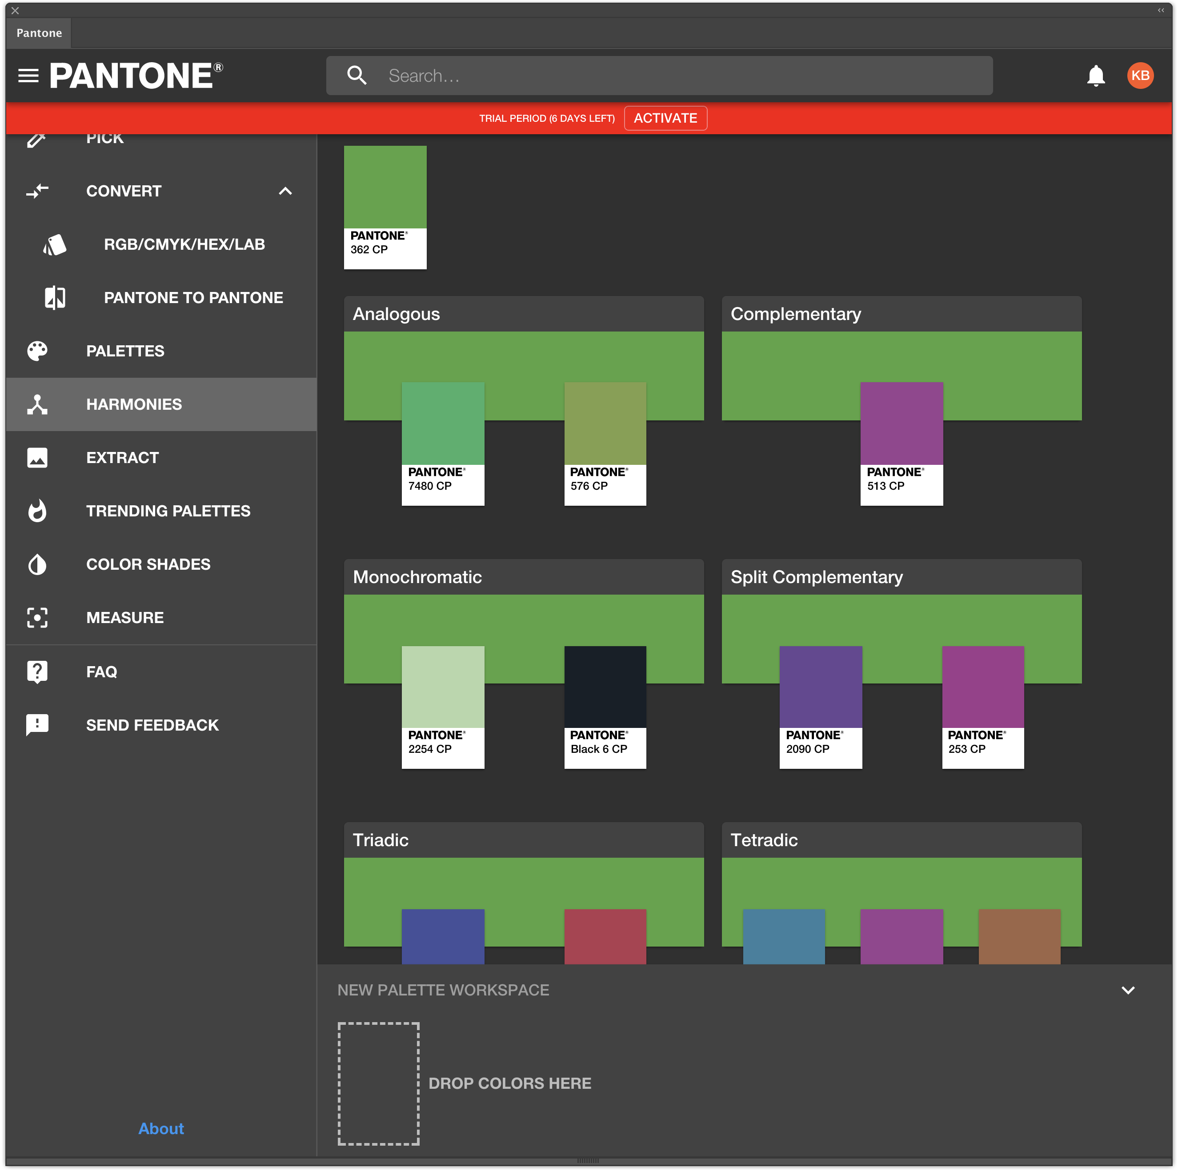Screen dimensions: 1178x1175
Task: Click the Pantone logo
Action: pos(136,76)
